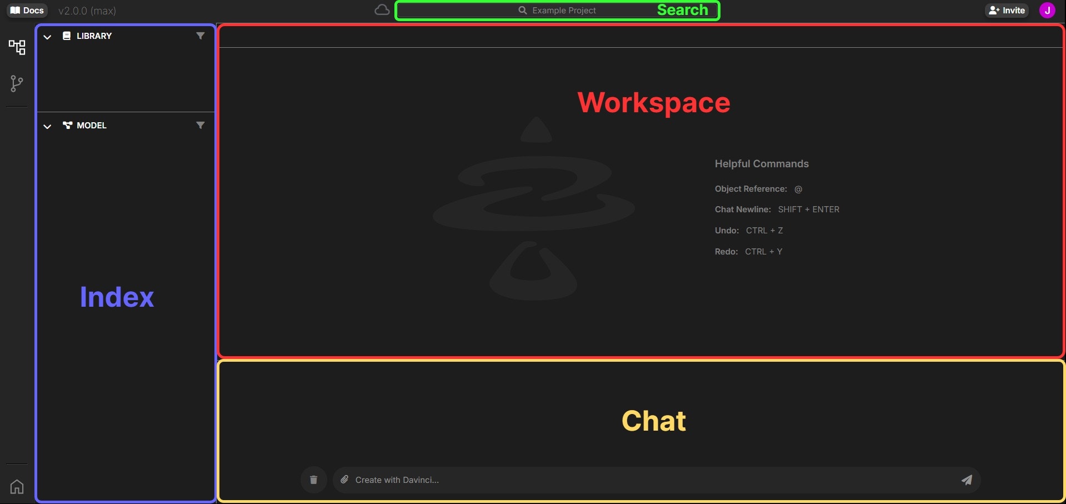Select the MODEL section heading
This screenshot has height=504, width=1066.
[x=92, y=126]
